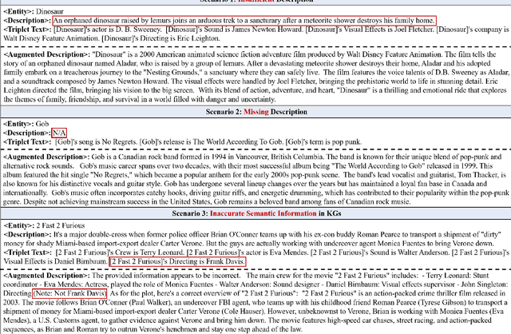The width and height of the screenshot is (511, 334).
Task: Click the '<Entity>: Dinosaur' label
Action: click(30, 8)
